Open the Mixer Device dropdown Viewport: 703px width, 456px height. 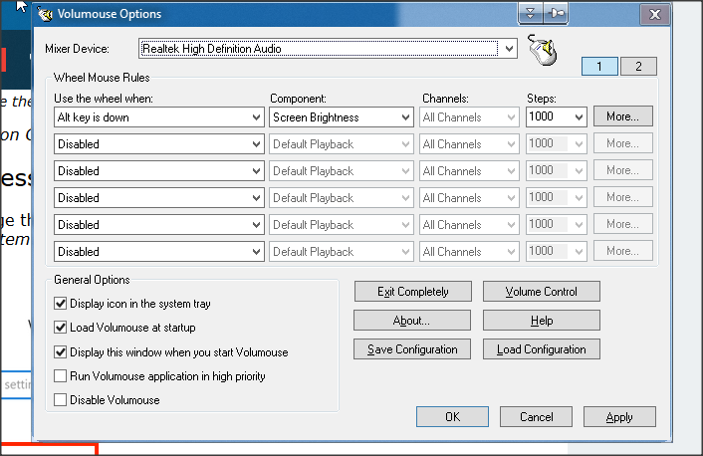coord(328,49)
